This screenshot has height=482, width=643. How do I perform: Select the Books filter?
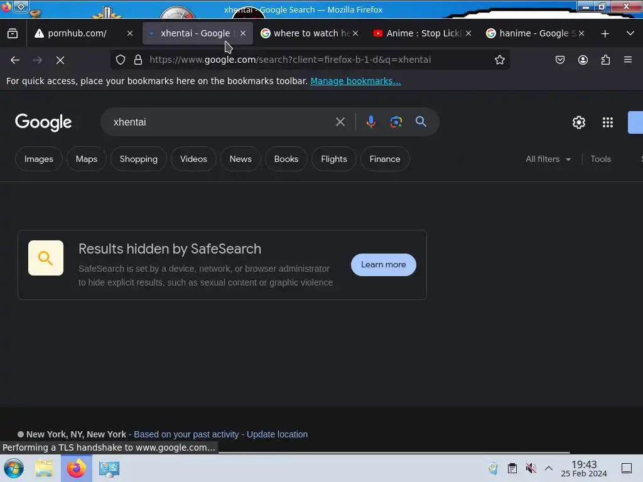[x=286, y=159]
